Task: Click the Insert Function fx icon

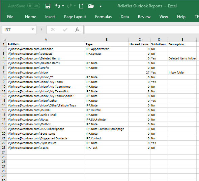Action: click(77, 30)
